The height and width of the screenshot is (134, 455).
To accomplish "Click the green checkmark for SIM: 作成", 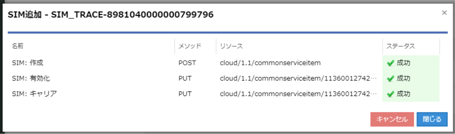I will 391,63.
